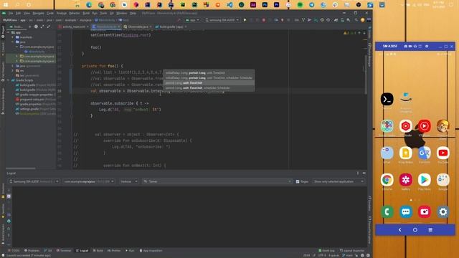Switch to the activity_main.xml editor tab

coord(73,27)
